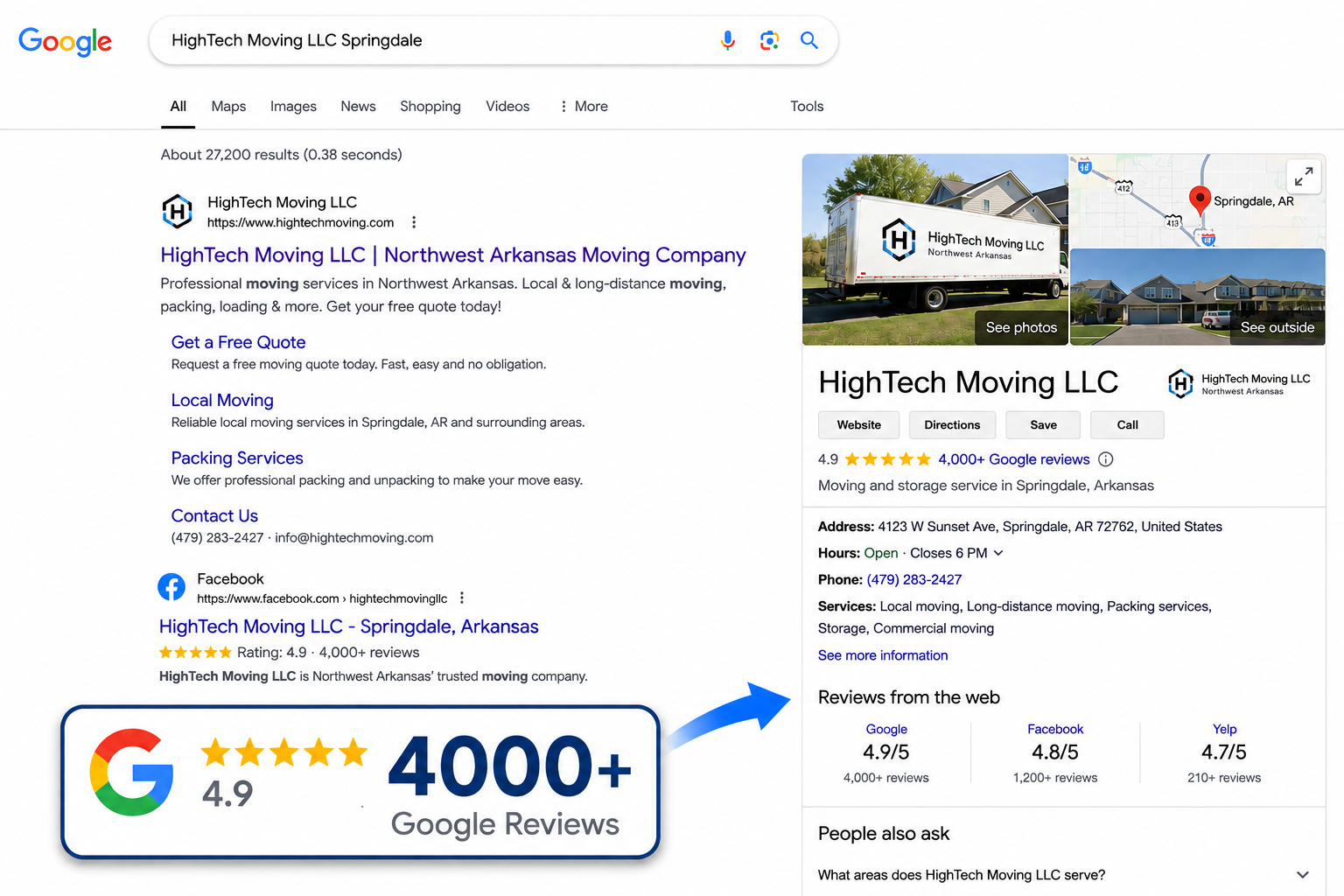Click the Facebook favicon icon
This screenshot has width=1344, height=896.
[x=171, y=587]
